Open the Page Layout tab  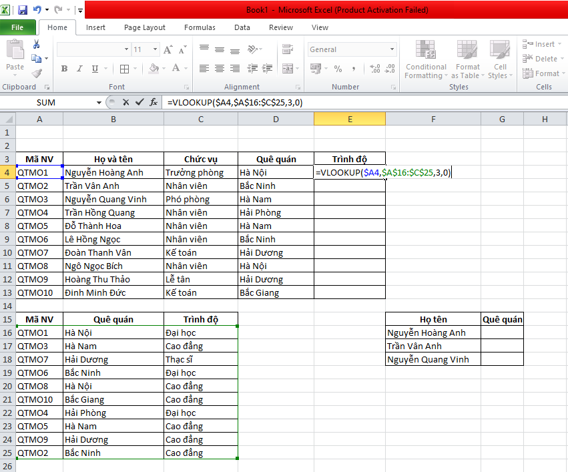pyautogui.click(x=145, y=27)
